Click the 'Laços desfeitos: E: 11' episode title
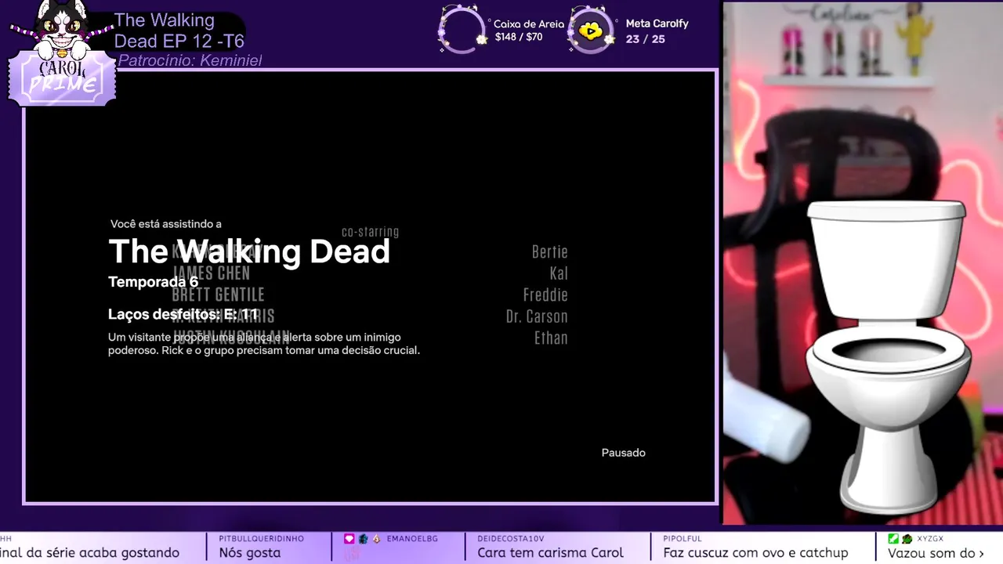The image size is (1003, 564). (x=183, y=314)
